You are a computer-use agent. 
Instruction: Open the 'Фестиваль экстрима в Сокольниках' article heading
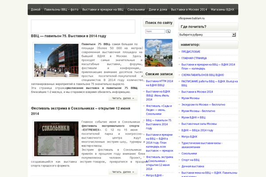point(81,111)
